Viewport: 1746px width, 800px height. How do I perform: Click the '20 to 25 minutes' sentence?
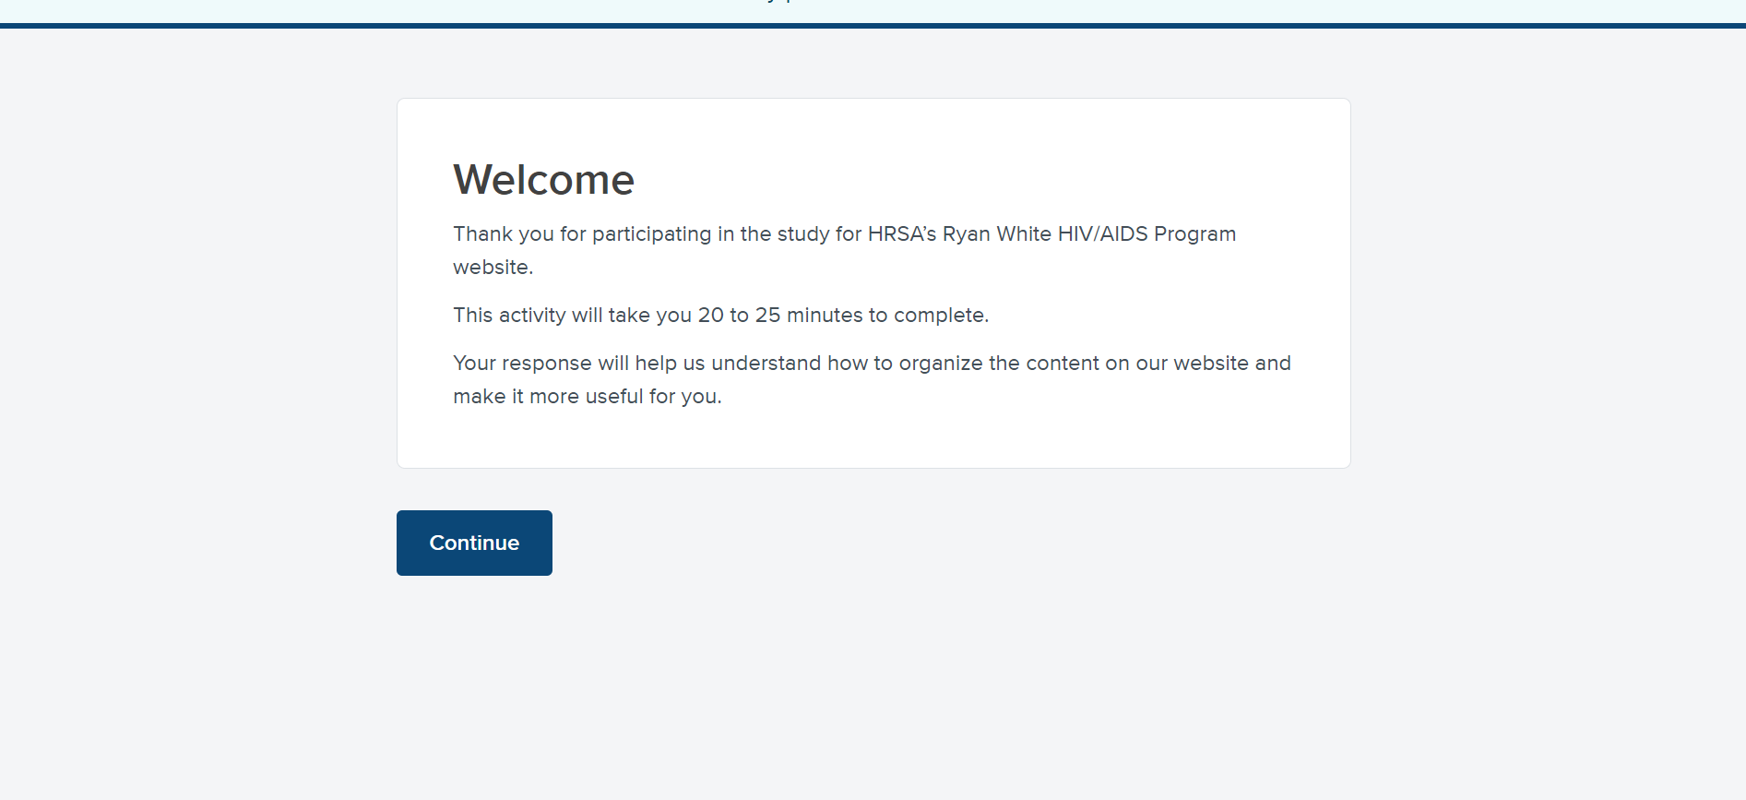(x=720, y=316)
